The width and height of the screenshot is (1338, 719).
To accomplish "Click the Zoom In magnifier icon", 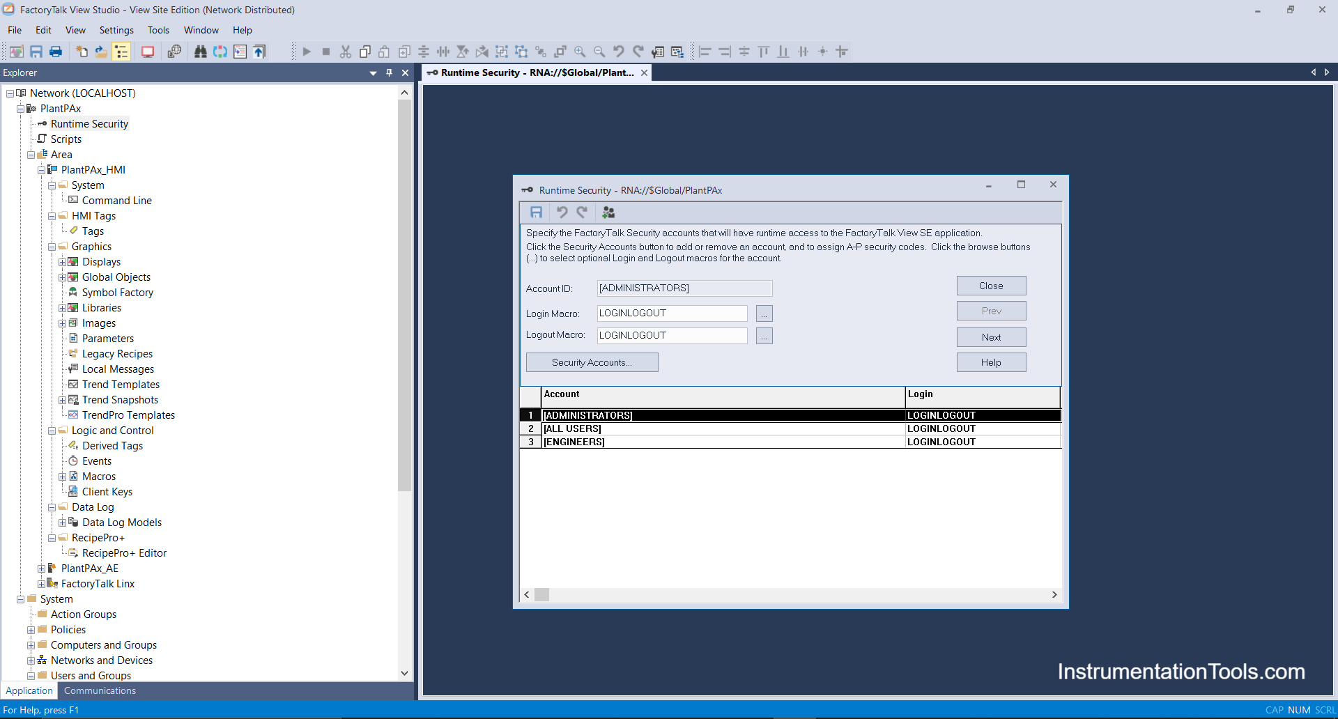I will pyautogui.click(x=580, y=52).
